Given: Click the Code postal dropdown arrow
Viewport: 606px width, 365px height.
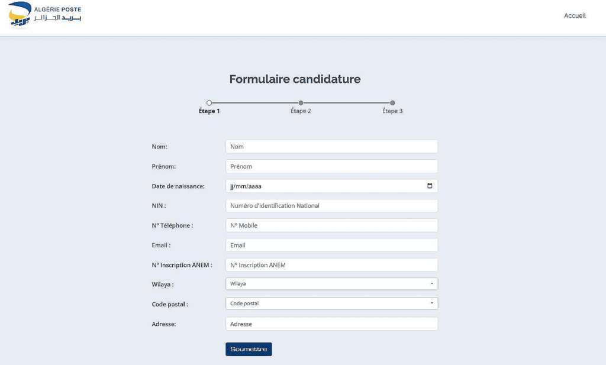Looking at the screenshot, I should 431,303.
